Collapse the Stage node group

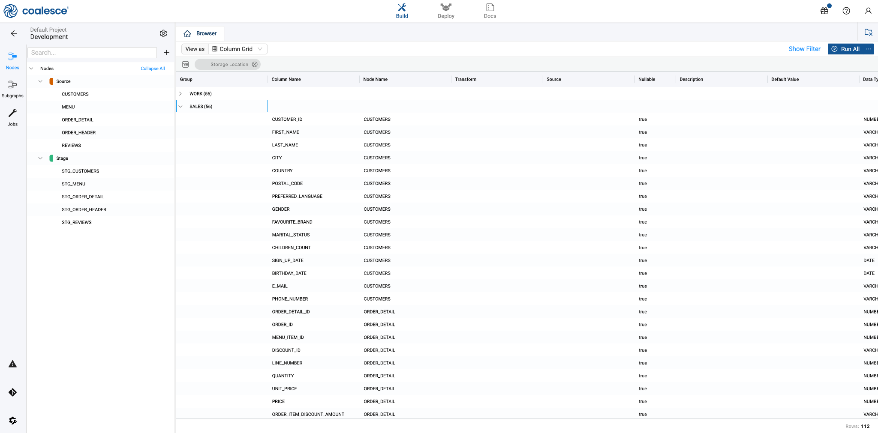[x=40, y=158]
